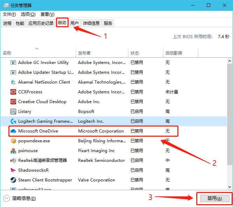Click the scrollbar down arrow
This screenshot has width=233, height=207.
tap(230, 187)
